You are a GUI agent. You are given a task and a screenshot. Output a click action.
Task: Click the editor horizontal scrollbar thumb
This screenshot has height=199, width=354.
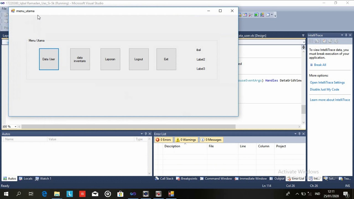(x=129, y=127)
